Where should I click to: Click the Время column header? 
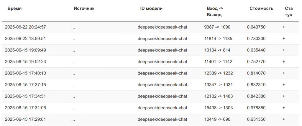click(14, 9)
